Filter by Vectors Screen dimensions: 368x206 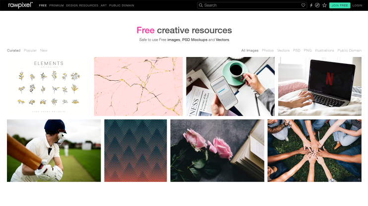tap(283, 51)
